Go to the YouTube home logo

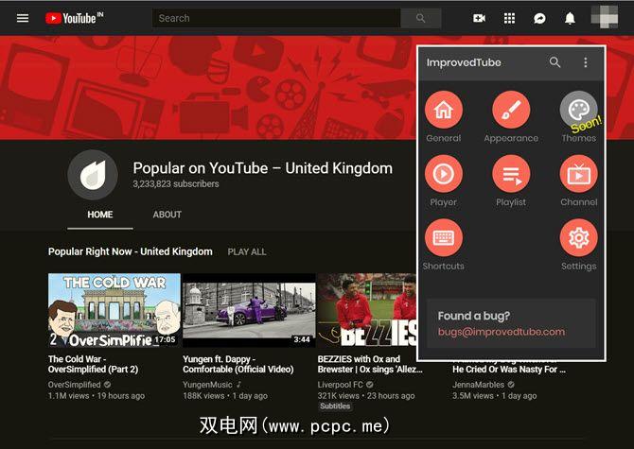pos(75,18)
